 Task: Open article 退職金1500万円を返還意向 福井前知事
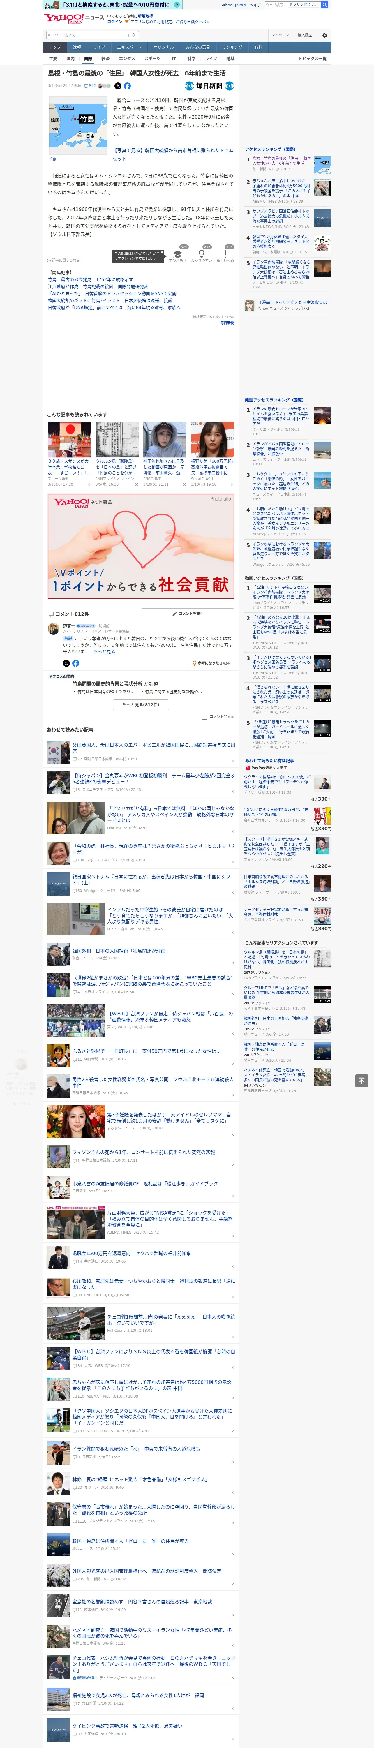coord(131,1253)
